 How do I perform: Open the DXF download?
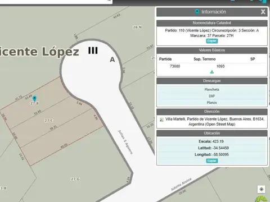click(x=212, y=96)
